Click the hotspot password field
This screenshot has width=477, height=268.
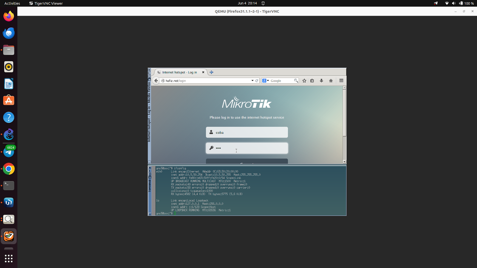pyautogui.click(x=247, y=148)
